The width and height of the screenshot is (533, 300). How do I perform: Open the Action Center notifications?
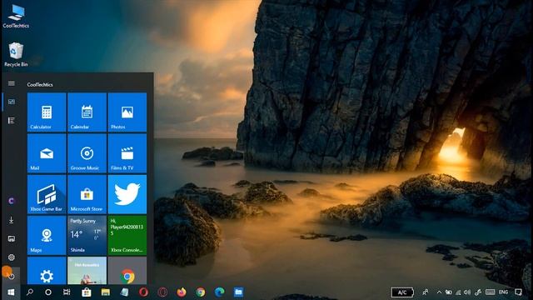(x=518, y=292)
